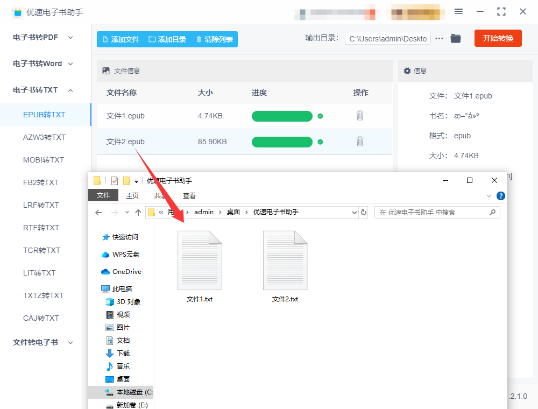The width and height of the screenshot is (538, 409).
Task: Open 音乐 folder in navigation pane
Action: tap(118, 366)
